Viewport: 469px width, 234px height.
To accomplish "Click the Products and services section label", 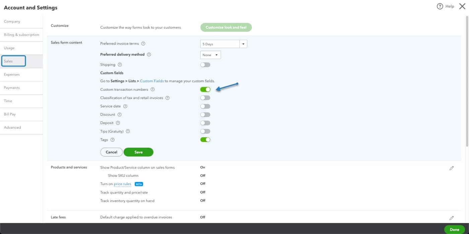I will (x=69, y=167).
